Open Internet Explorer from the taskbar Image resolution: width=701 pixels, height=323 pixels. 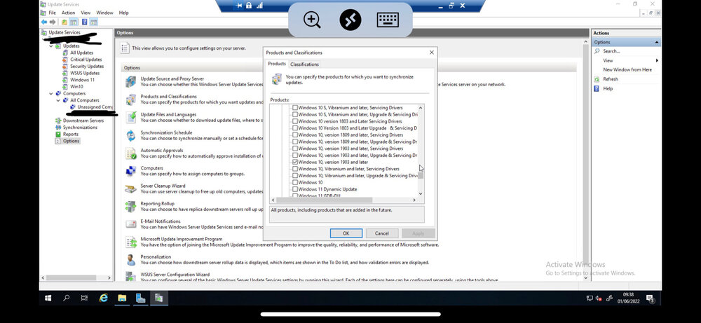[x=103, y=298]
